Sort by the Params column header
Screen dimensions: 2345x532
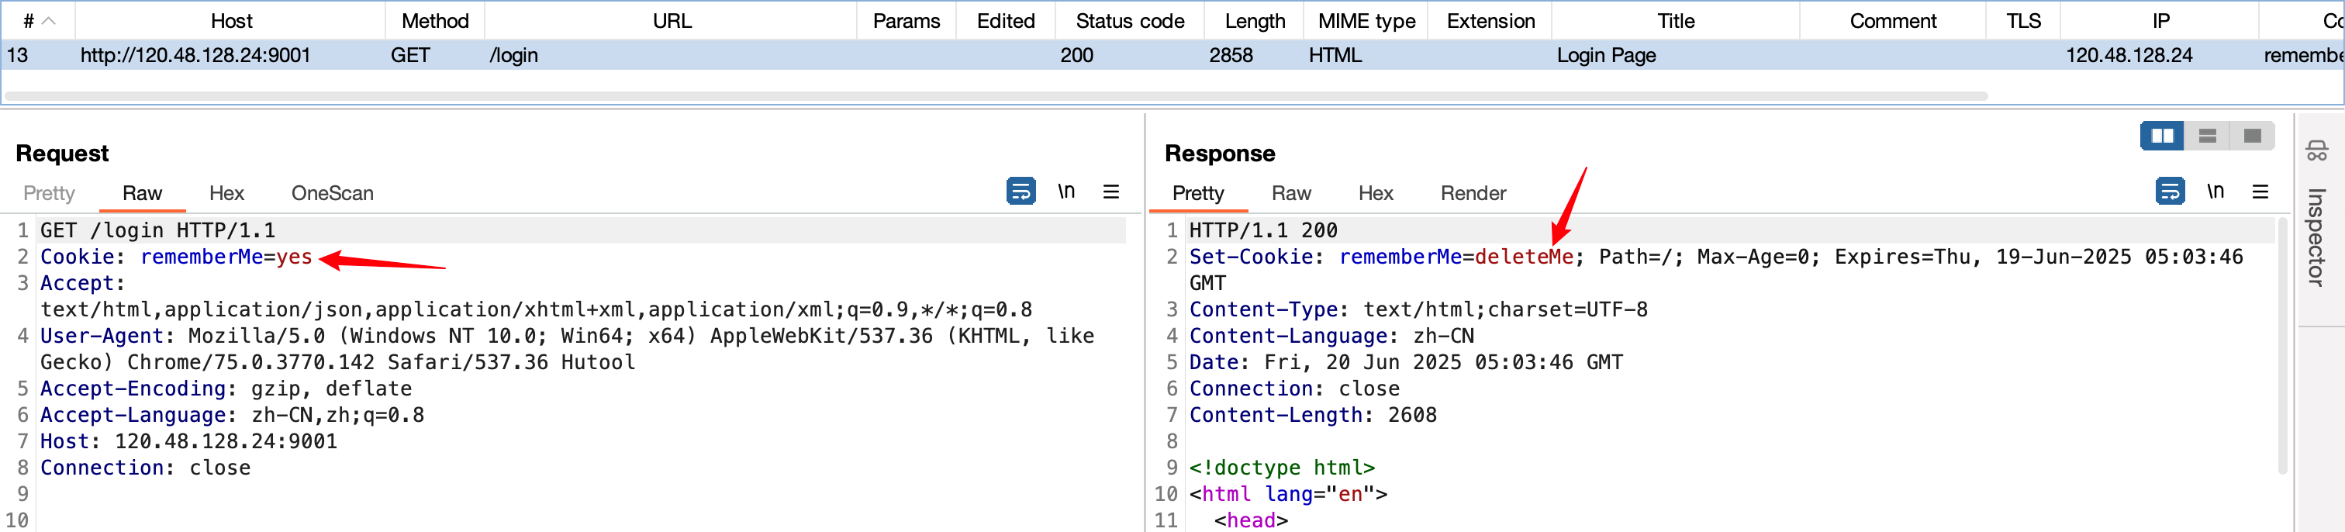coord(907,21)
